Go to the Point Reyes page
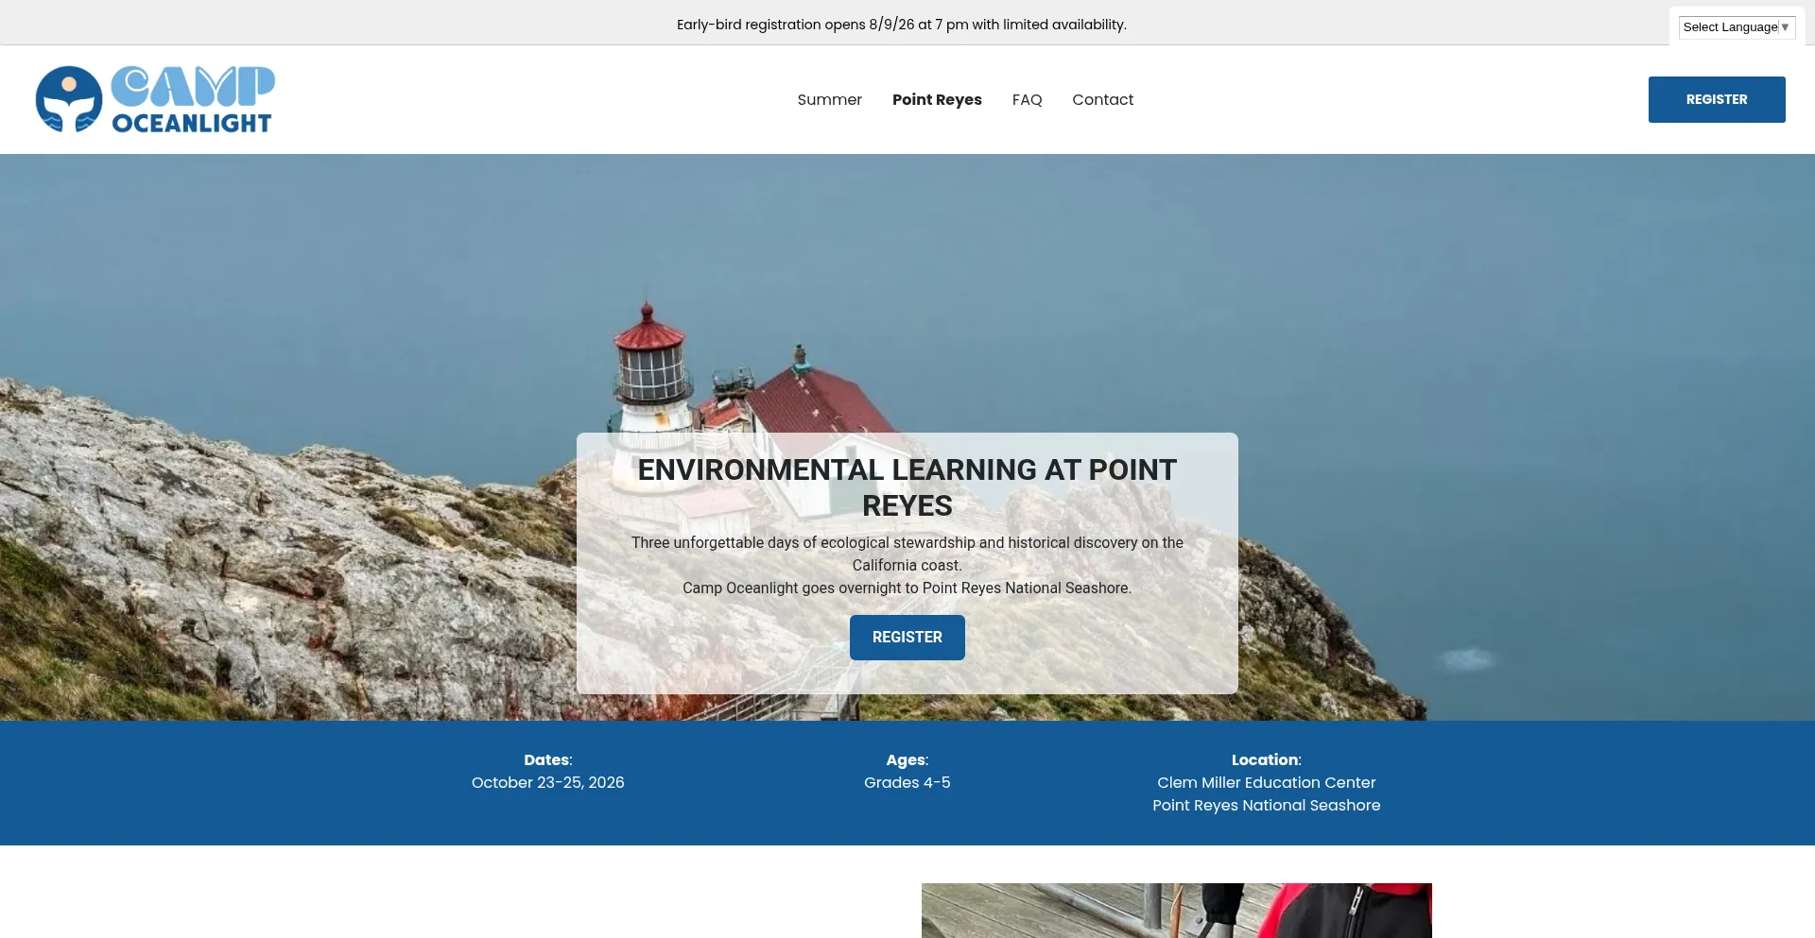1815x938 pixels. (x=937, y=99)
